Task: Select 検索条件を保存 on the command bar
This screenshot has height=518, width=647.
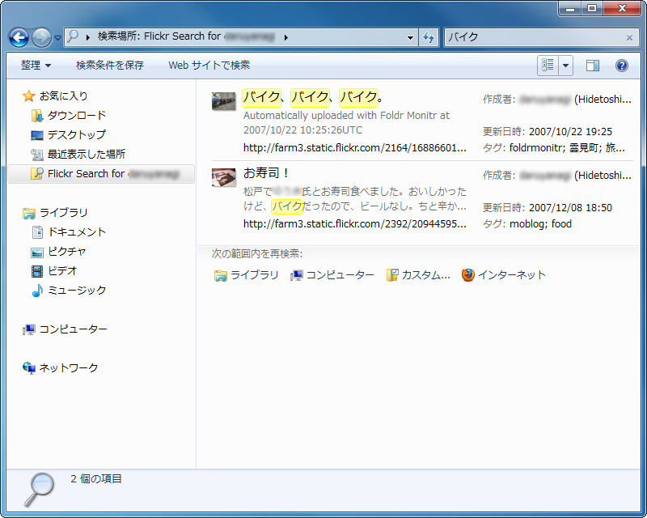Action: [109, 66]
